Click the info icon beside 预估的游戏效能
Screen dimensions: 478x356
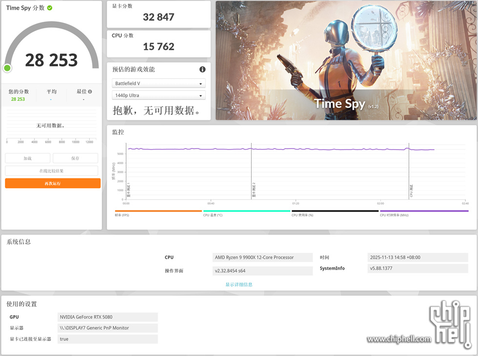[x=202, y=70]
